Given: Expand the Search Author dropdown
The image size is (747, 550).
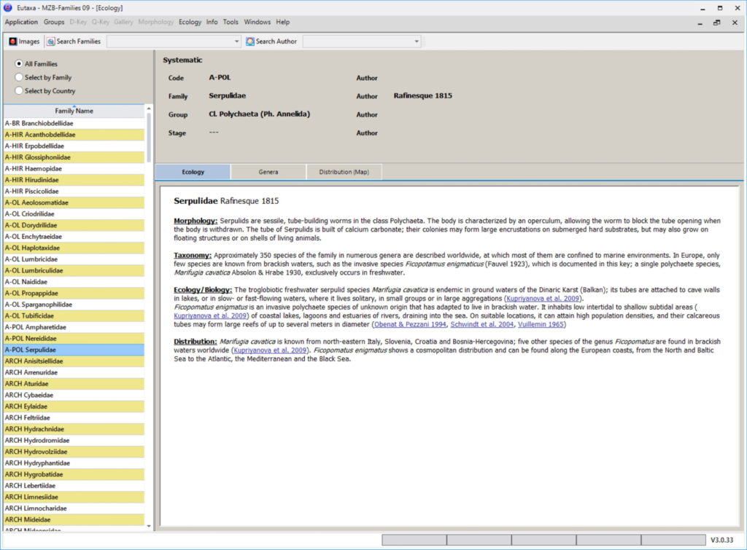Looking at the screenshot, I should click(x=417, y=42).
